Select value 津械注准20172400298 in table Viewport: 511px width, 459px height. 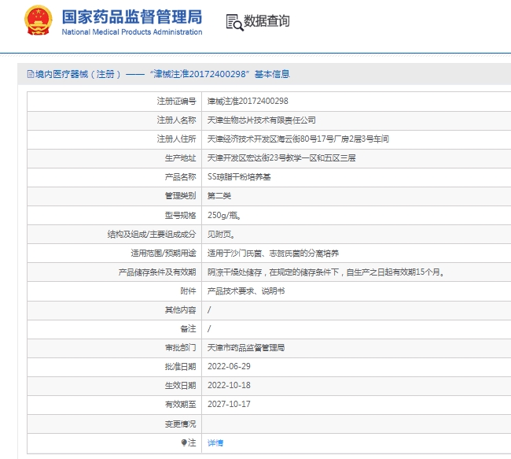coord(248,102)
